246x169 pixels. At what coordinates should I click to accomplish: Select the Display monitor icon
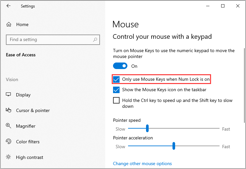pyautogui.click(x=8, y=94)
